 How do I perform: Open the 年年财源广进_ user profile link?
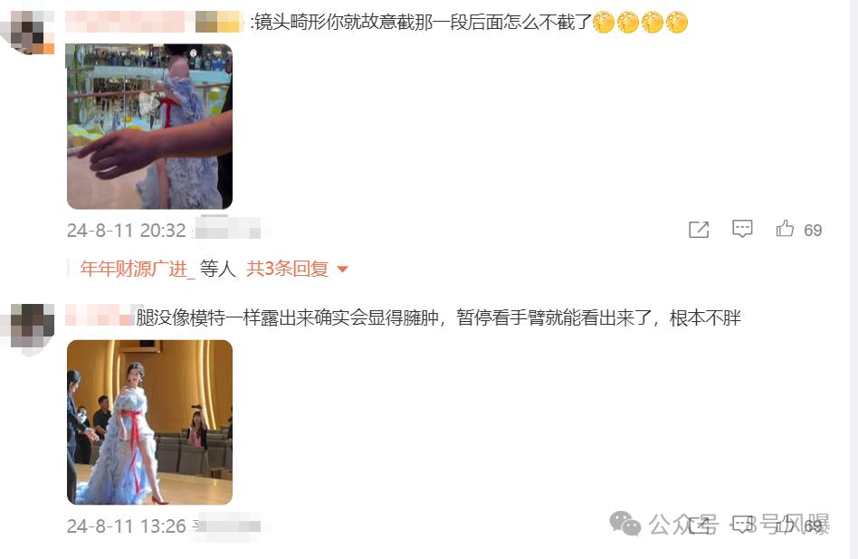coord(137,269)
